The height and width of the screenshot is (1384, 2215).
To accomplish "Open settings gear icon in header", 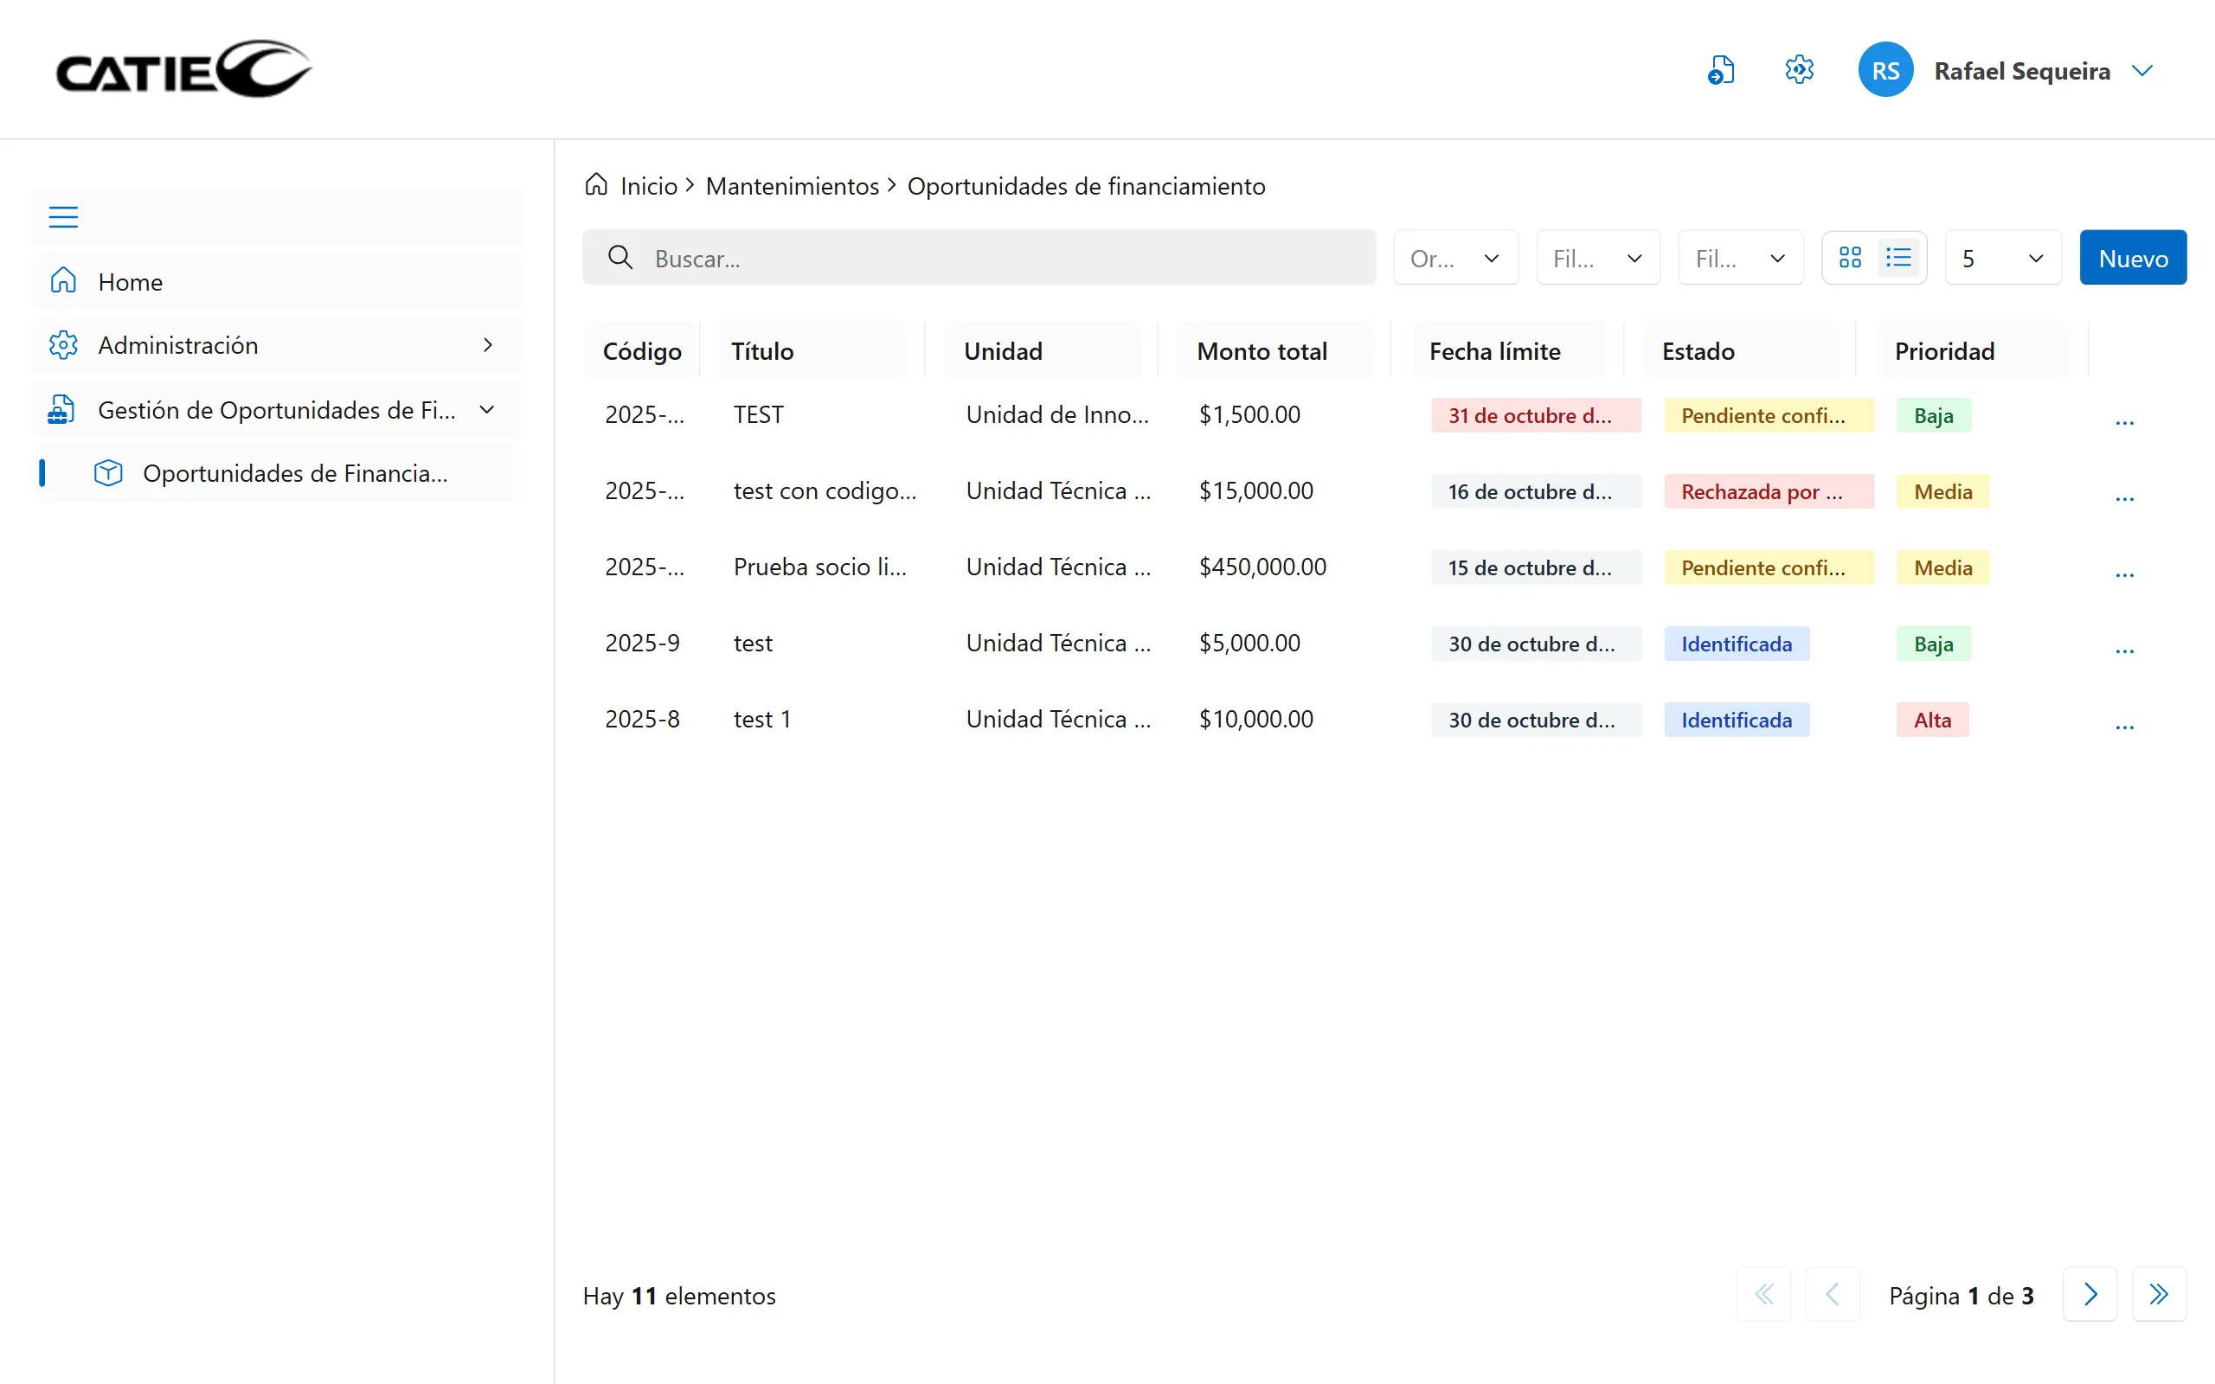I will pos(1800,70).
